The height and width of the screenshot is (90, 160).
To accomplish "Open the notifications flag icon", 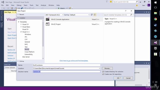I will click(x=107, y=2).
